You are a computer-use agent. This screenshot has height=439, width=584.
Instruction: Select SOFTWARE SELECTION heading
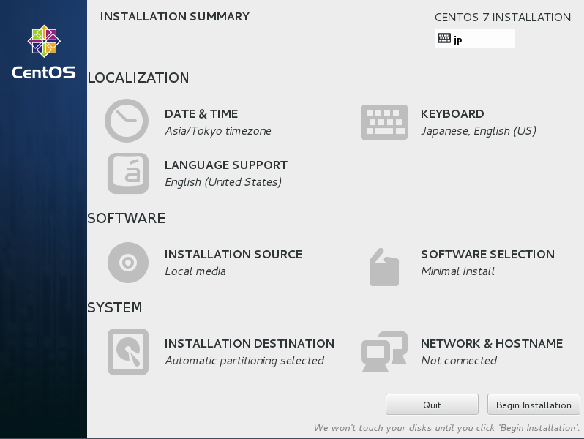[487, 255]
